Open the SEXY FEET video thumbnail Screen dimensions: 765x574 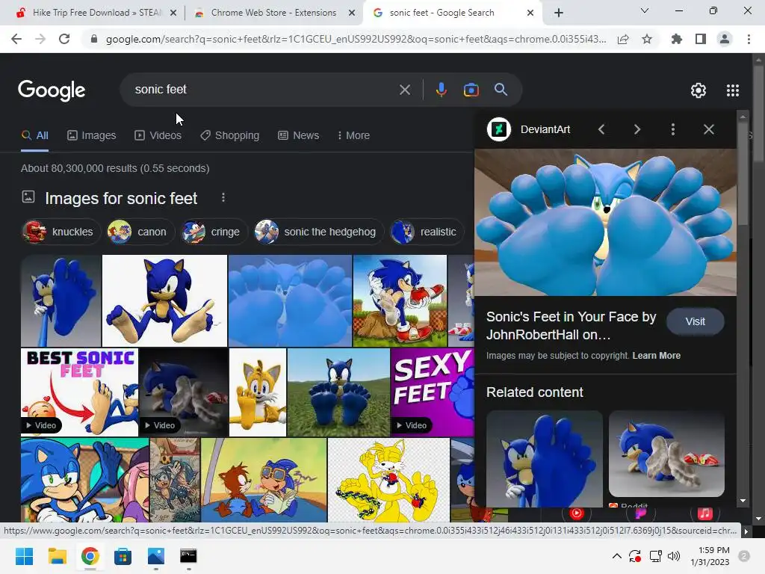point(432,392)
